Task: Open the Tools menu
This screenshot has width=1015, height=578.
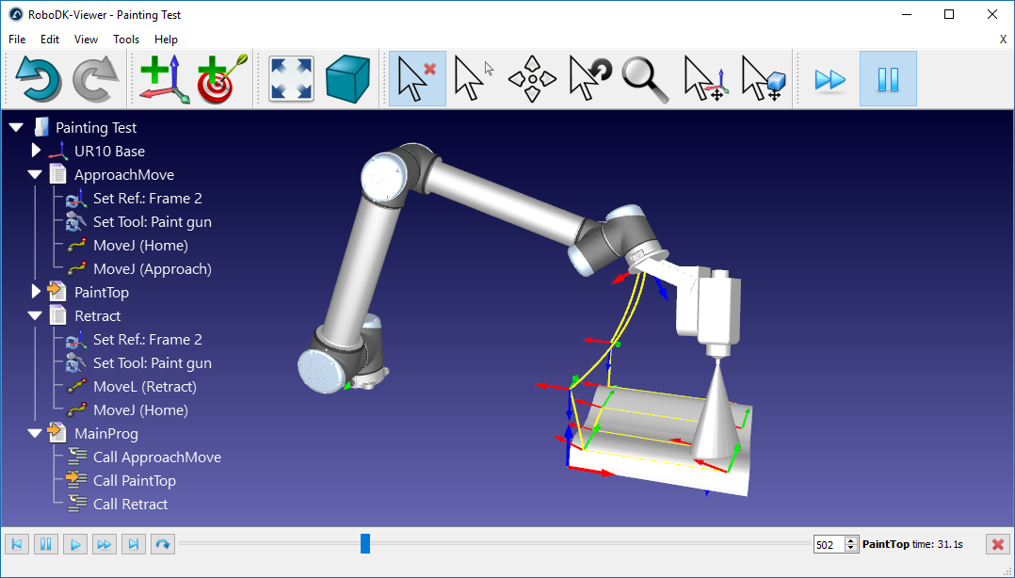Action: click(126, 40)
